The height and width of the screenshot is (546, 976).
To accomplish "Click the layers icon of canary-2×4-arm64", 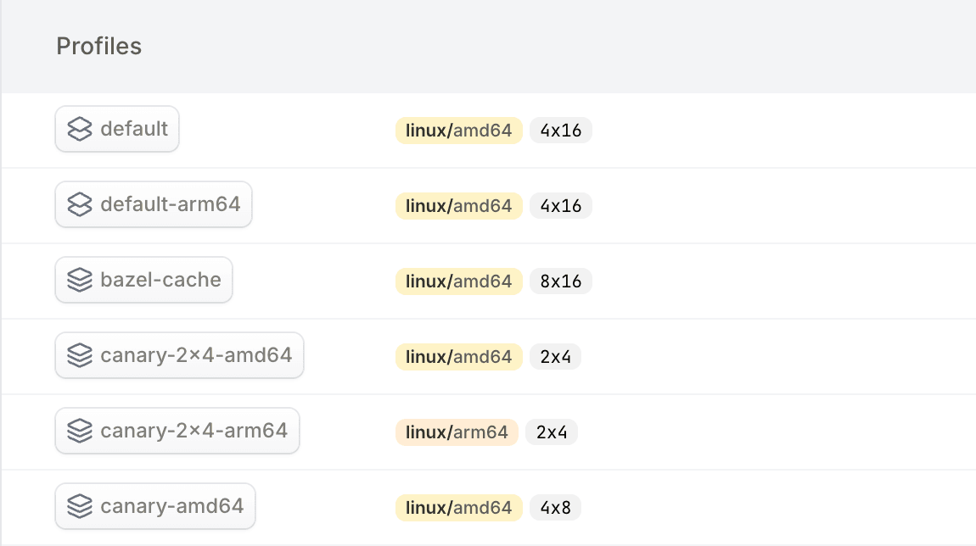I will [x=79, y=431].
